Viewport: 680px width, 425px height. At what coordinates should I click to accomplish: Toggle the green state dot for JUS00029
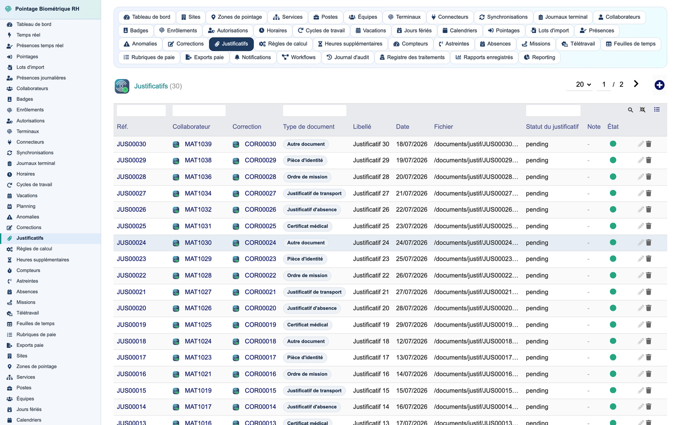click(x=613, y=160)
